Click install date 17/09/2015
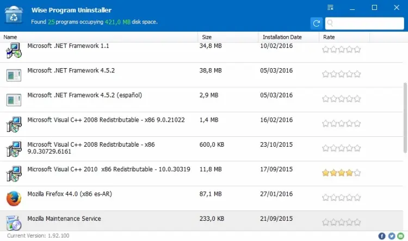This screenshot has height=241, width=408. (276, 169)
